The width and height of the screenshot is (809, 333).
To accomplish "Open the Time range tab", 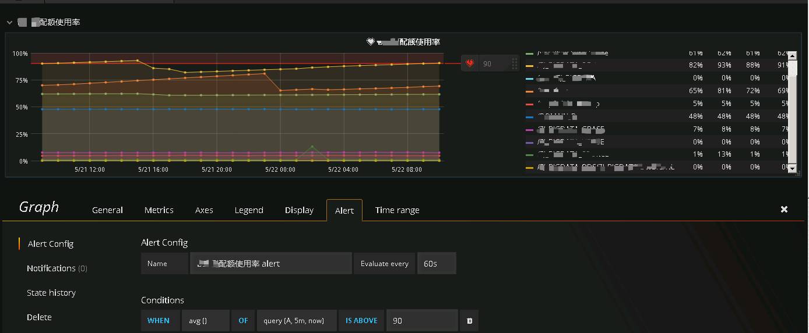I will click(398, 210).
